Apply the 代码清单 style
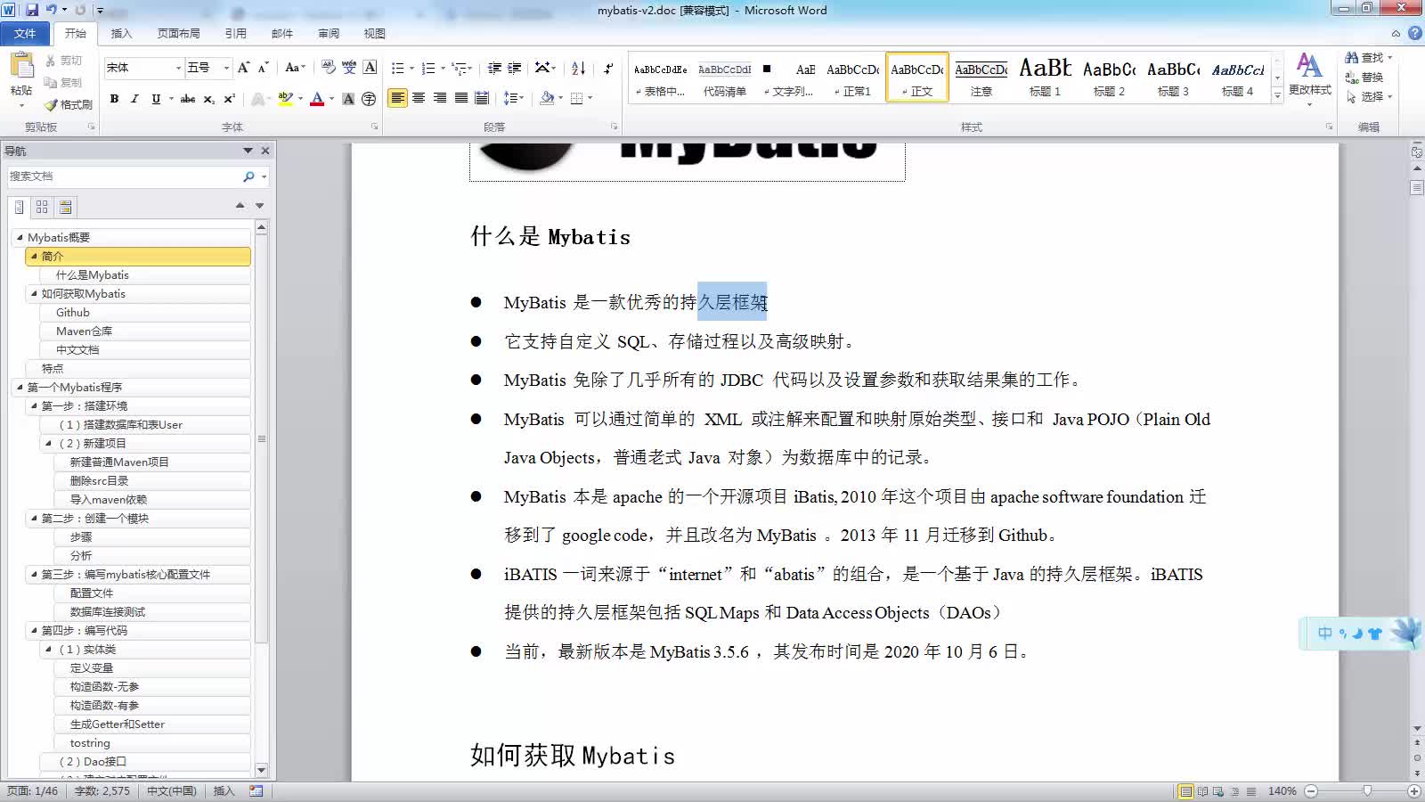 [724, 77]
